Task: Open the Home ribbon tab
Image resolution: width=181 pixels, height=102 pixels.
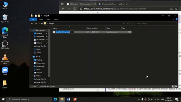Action: pyautogui.click(x=41, y=19)
